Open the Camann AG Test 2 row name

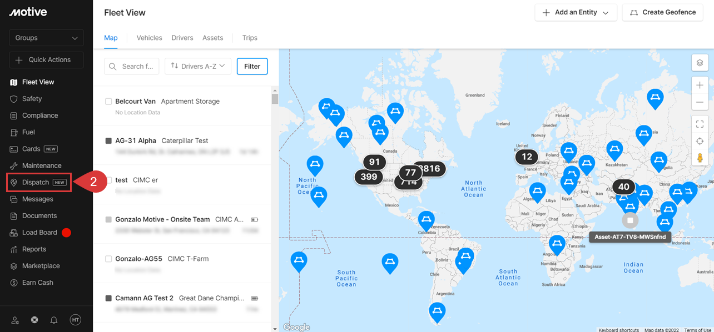144,298
